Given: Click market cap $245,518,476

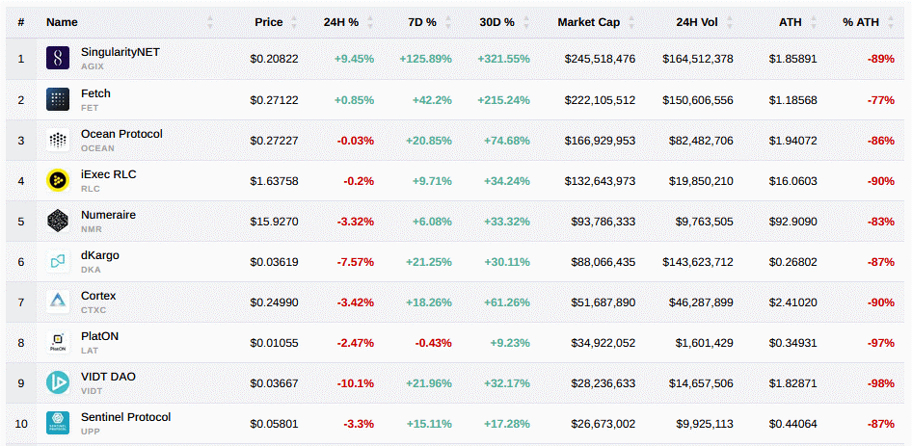Looking at the screenshot, I should pos(600,59).
